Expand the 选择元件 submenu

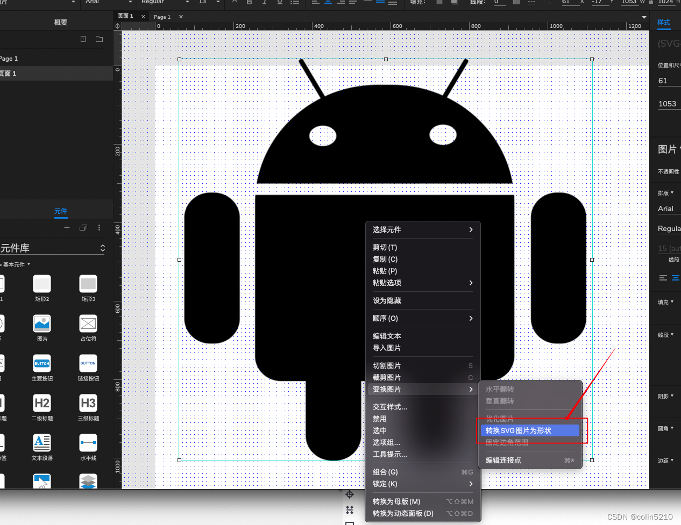pos(423,229)
